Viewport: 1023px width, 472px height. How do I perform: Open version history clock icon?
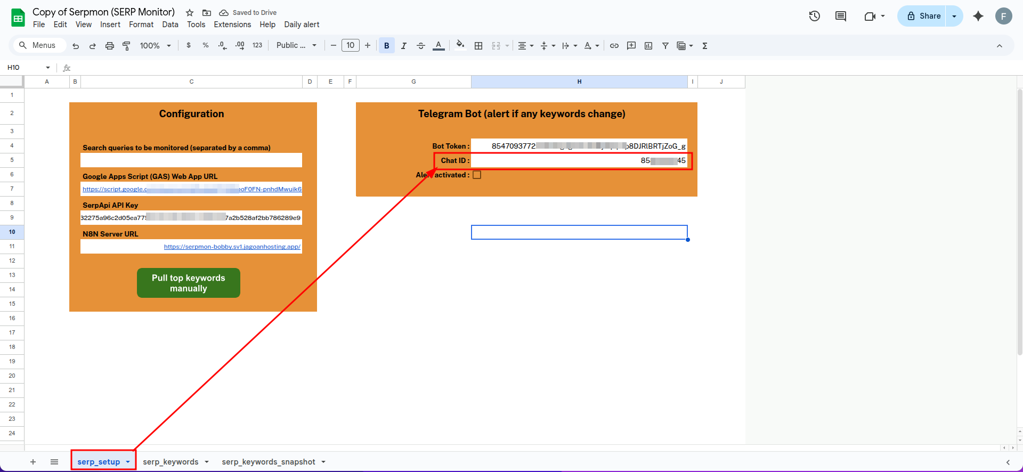[814, 16]
